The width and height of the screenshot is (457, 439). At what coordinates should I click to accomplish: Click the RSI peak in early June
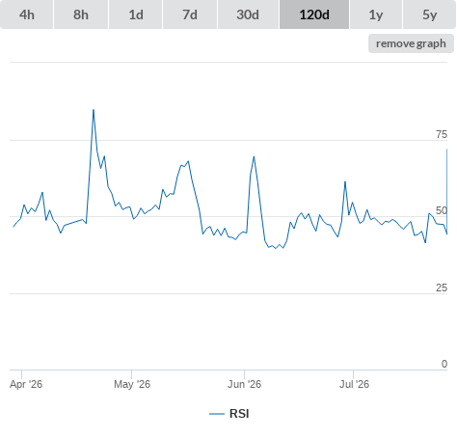(254, 156)
